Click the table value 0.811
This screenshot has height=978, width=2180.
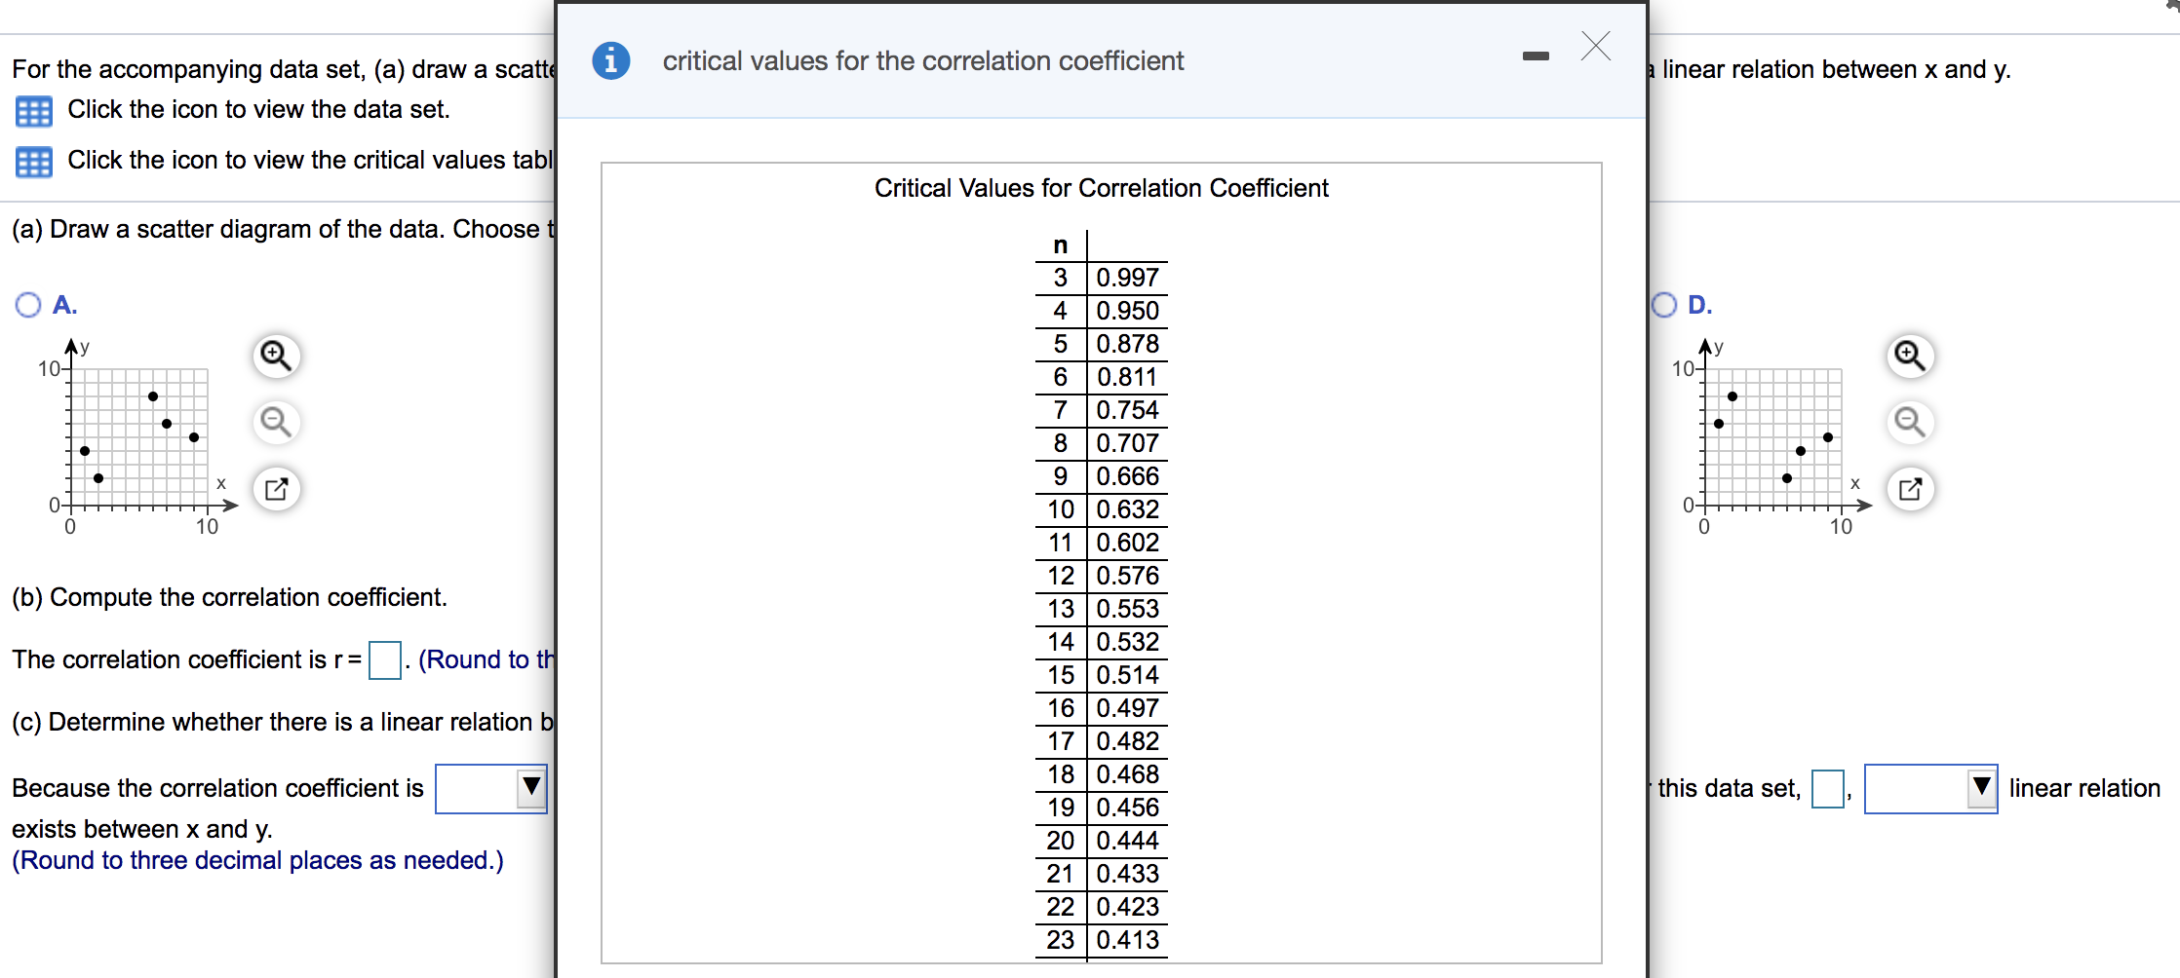[x=1127, y=377]
